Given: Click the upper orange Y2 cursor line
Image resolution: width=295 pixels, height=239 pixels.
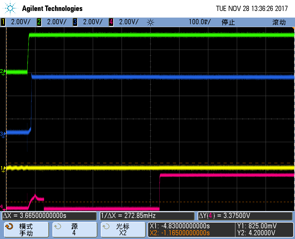Looking at the screenshot, I should [150, 163].
